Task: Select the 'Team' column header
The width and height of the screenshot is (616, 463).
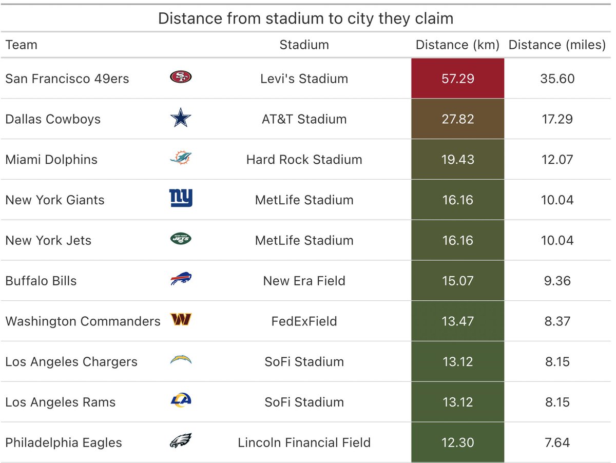Action: tap(21, 45)
